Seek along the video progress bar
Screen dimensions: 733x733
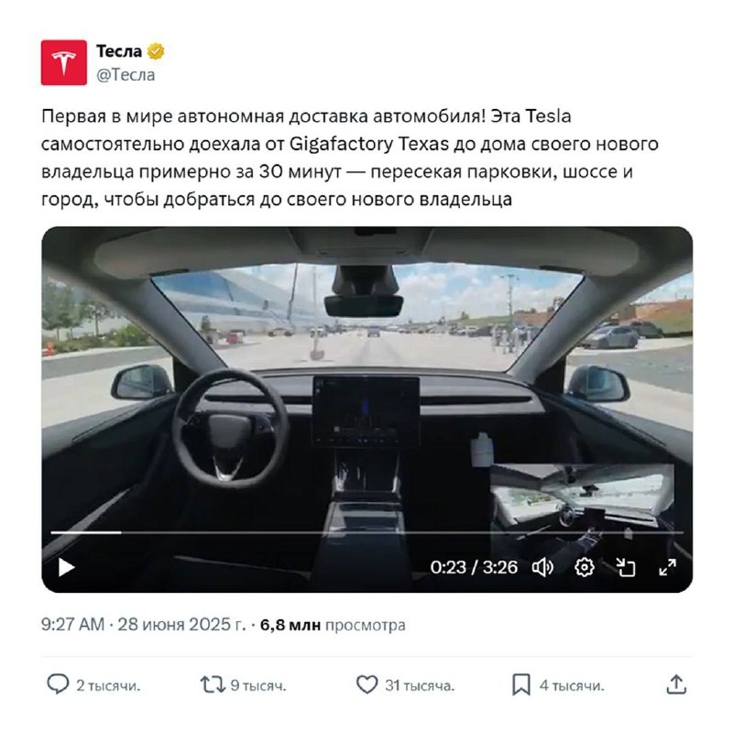(367, 532)
